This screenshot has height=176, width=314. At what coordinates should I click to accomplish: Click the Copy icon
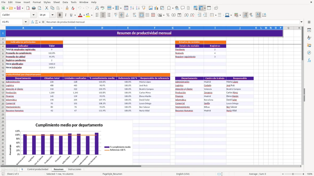pos(52,8)
